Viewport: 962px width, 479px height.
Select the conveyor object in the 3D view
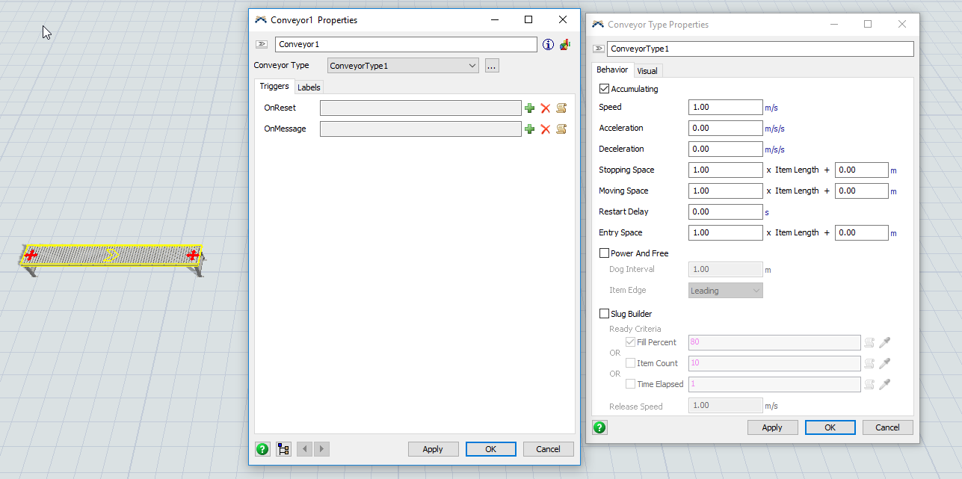(112, 256)
